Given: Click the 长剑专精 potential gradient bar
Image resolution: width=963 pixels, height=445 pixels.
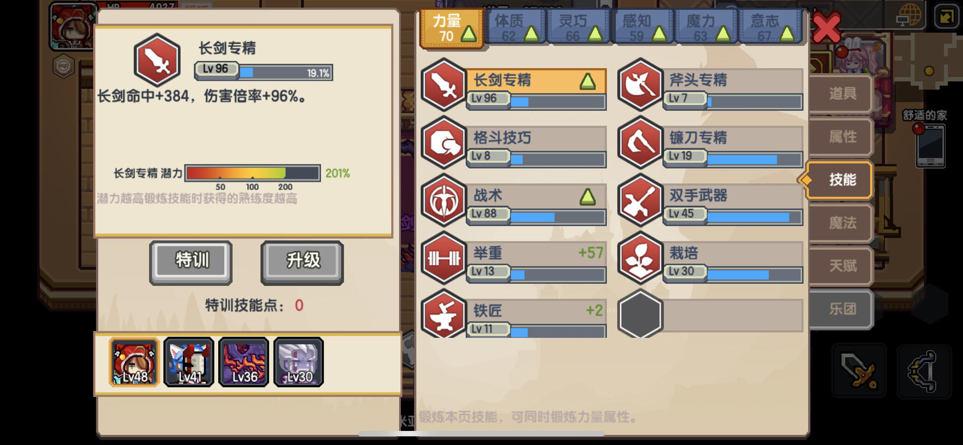Looking at the screenshot, I should [253, 173].
